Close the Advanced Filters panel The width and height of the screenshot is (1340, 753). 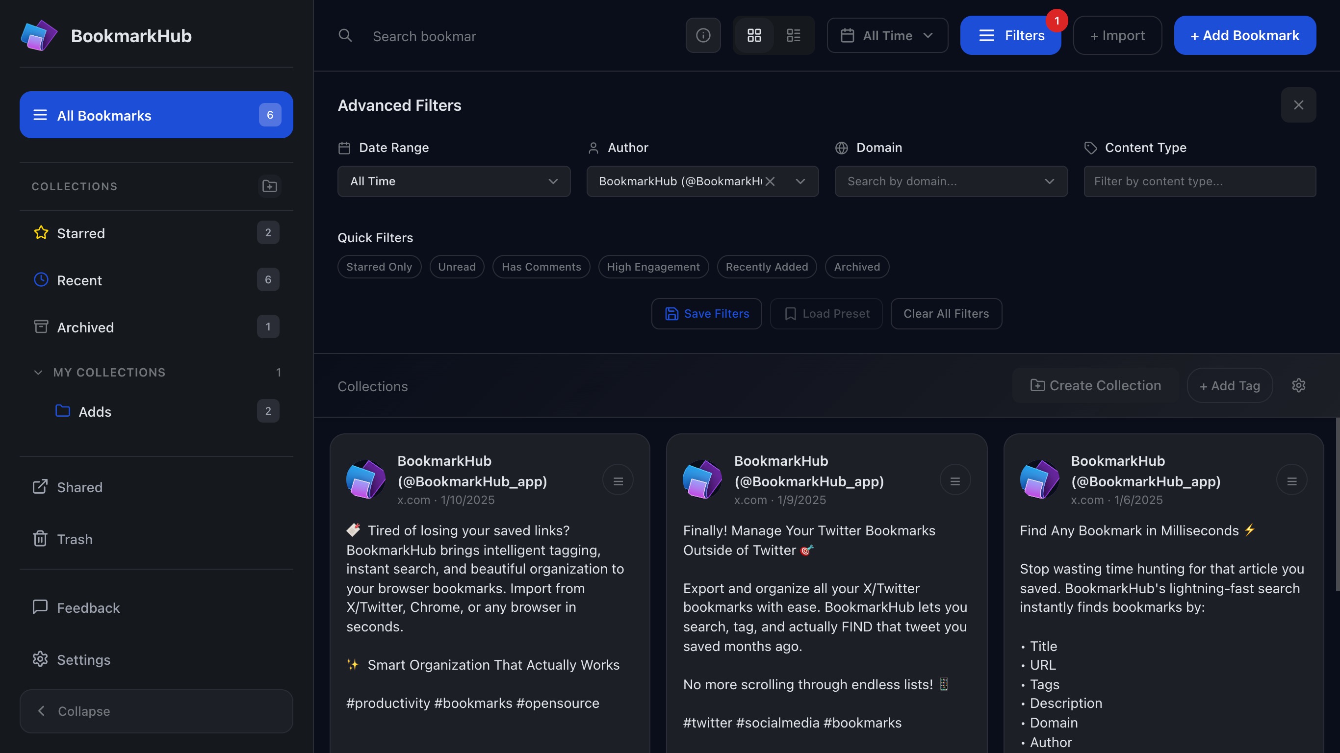1298,105
